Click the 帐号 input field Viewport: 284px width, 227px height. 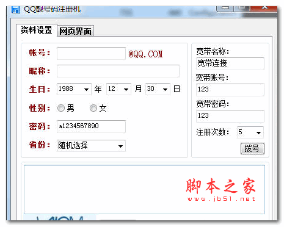(91, 53)
